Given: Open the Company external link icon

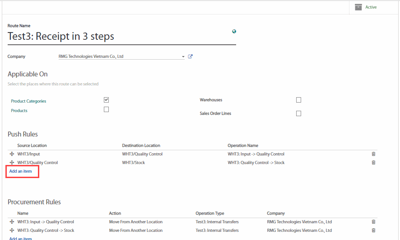Looking at the screenshot, I should point(190,56).
